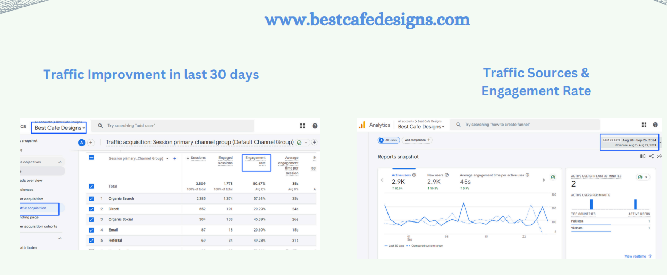Screen dimensions: 667x275
Task: Click the segment A badge
Action: [82, 143]
